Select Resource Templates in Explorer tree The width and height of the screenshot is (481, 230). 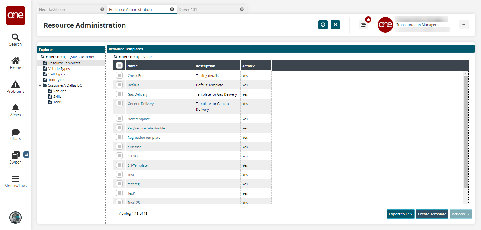point(64,63)
